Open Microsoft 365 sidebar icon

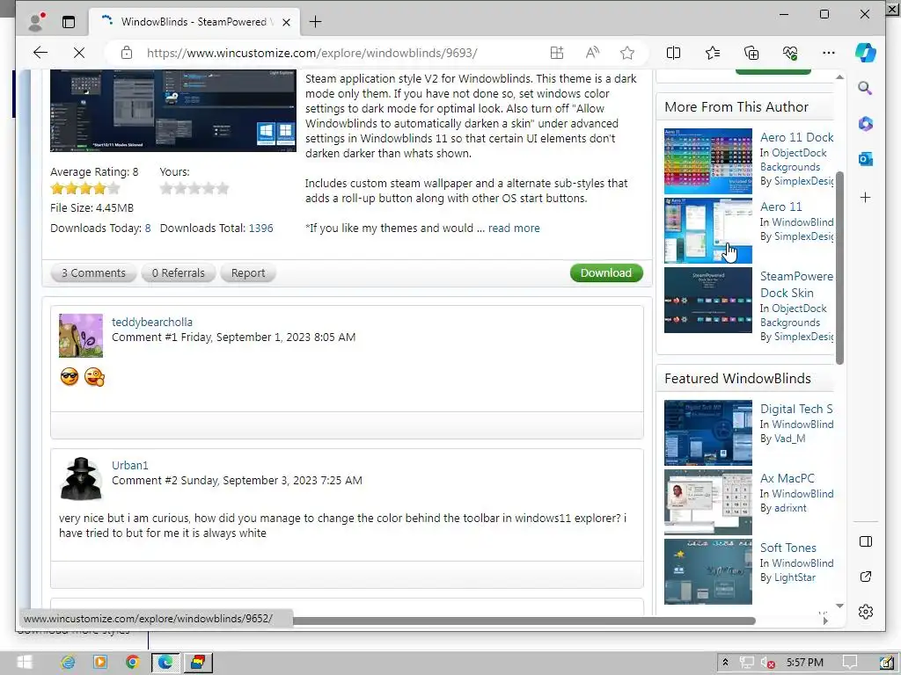[x=866, y=123]
